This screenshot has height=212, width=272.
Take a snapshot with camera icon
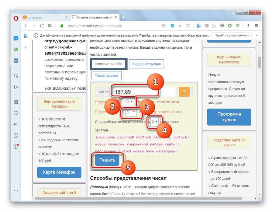tap(164, 26)
